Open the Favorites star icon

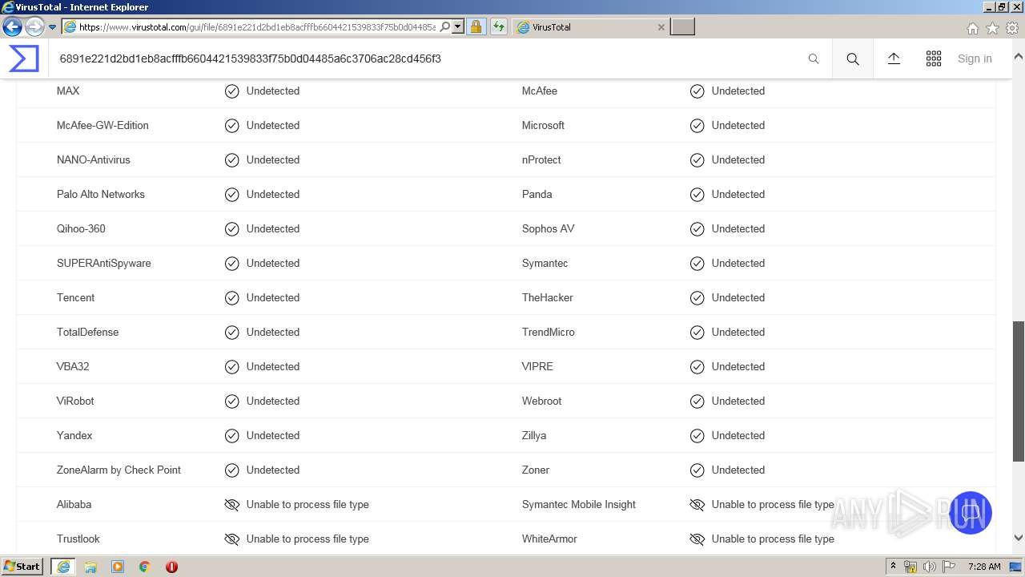992,28
